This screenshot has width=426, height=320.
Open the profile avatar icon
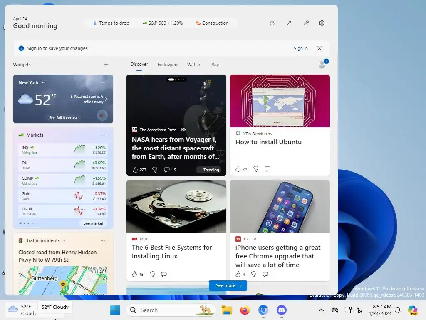click(x=323, y=64)
